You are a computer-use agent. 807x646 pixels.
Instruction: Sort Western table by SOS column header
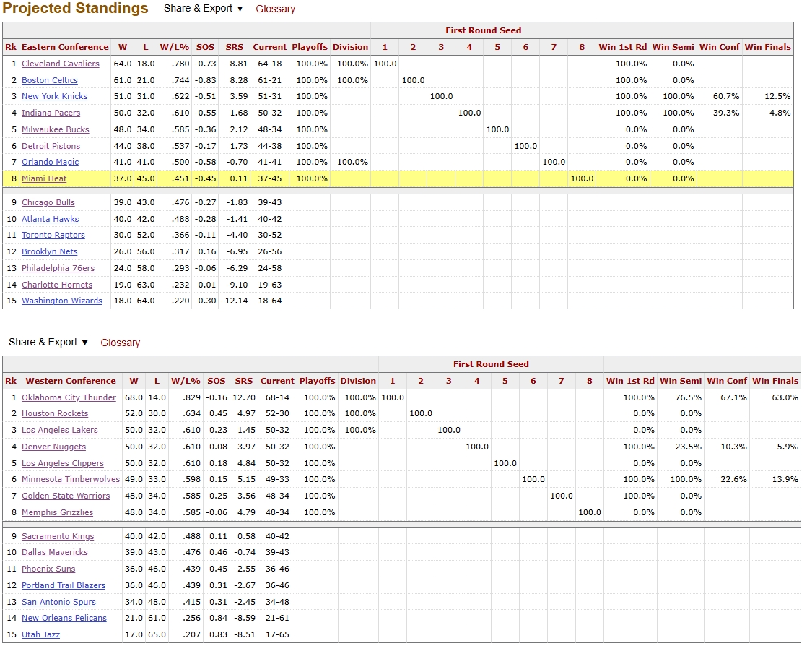[x=216, y=381]
